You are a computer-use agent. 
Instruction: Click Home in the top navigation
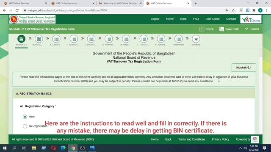[170, 19]
